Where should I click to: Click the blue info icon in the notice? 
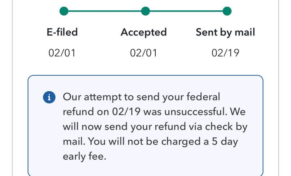[49, 97]
